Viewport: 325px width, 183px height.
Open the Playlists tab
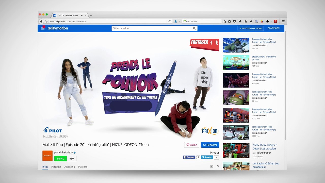click(83, 167)
